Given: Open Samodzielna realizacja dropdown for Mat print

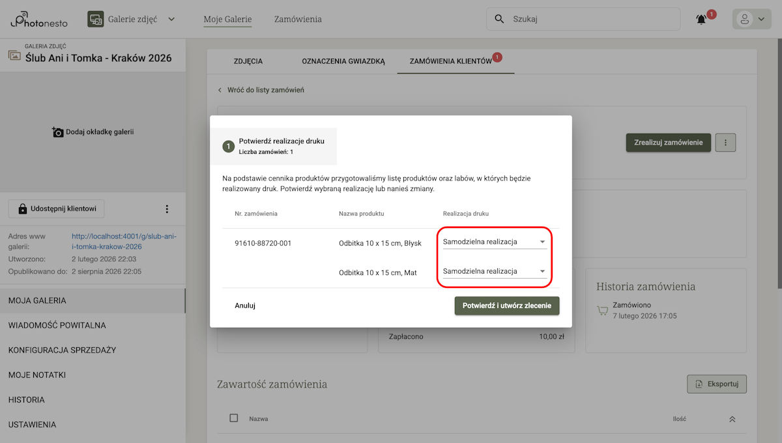Looking at the screenshot, I should click(492, 270).
